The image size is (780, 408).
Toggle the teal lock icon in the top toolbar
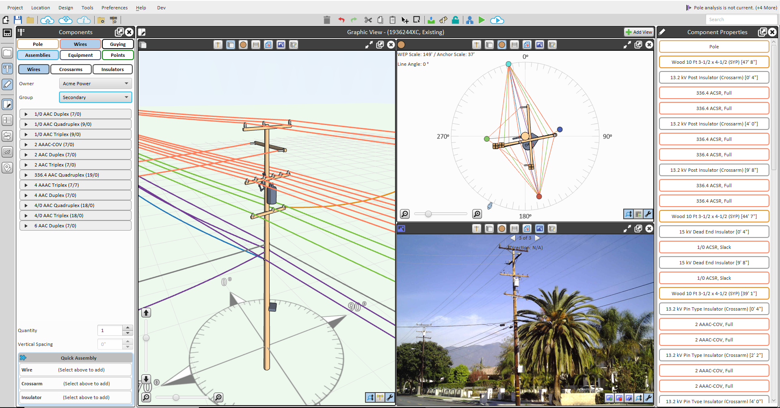(x=456, y=19)
